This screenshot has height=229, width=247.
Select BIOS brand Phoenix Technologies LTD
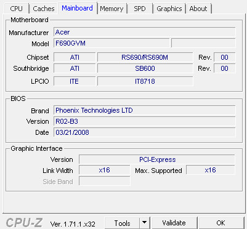pyautogui.click(x=144, y=110)
